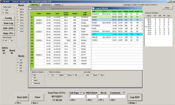
Task: Select K1TTT row in Logging Window
Action: coord(117,34)
